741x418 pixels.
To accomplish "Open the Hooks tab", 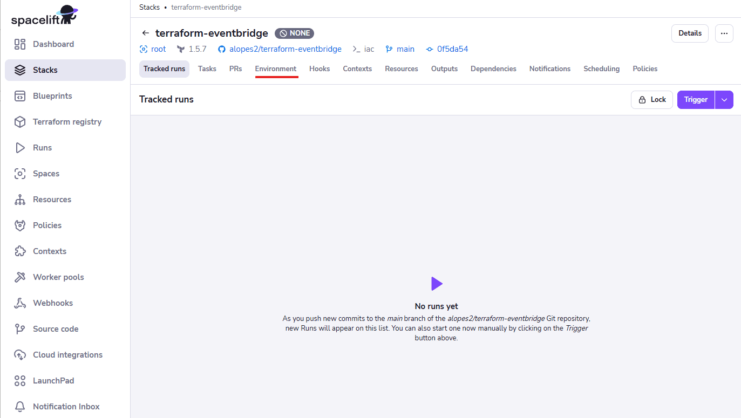I will [319, 69].
